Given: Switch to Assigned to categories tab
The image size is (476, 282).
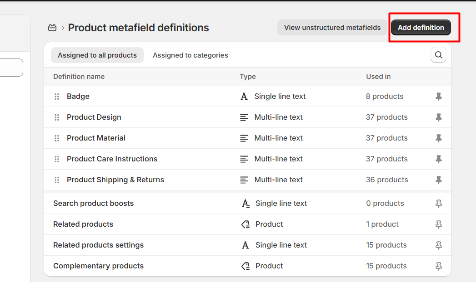Looking at the screenshot, I should (190, 55).
